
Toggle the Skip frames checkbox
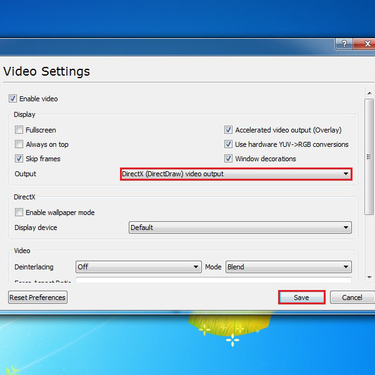tap(19, 159)
